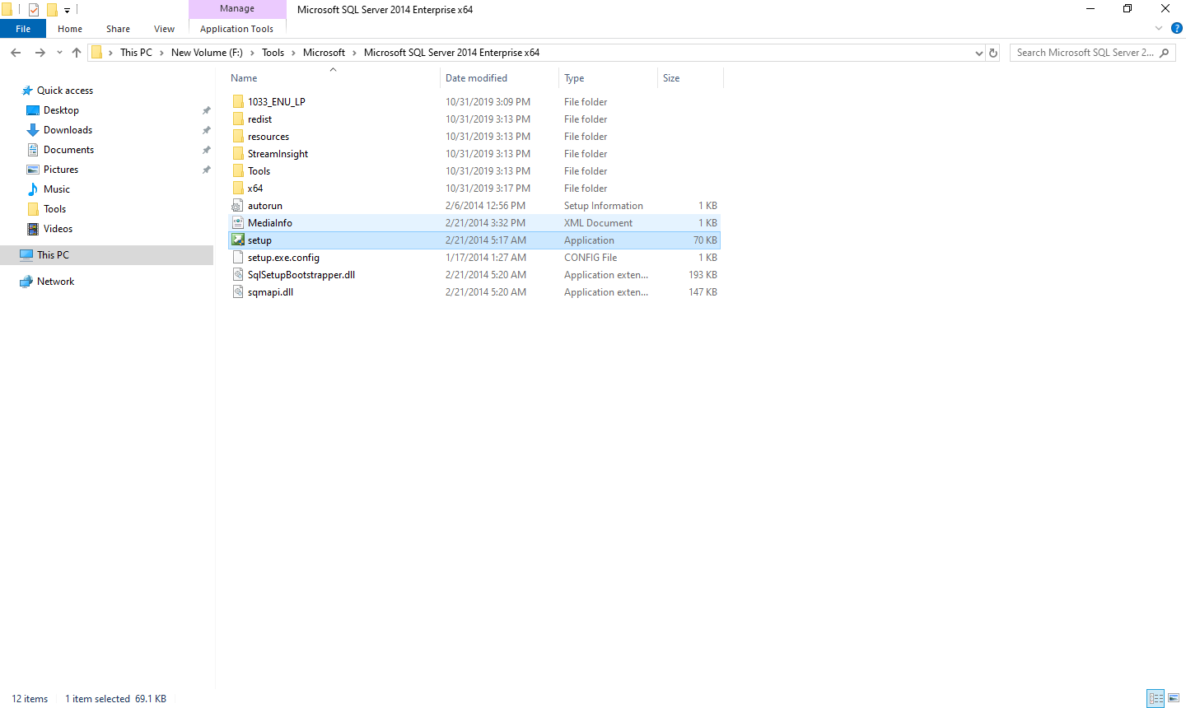Select the StreamInsight folder icon

238,154
